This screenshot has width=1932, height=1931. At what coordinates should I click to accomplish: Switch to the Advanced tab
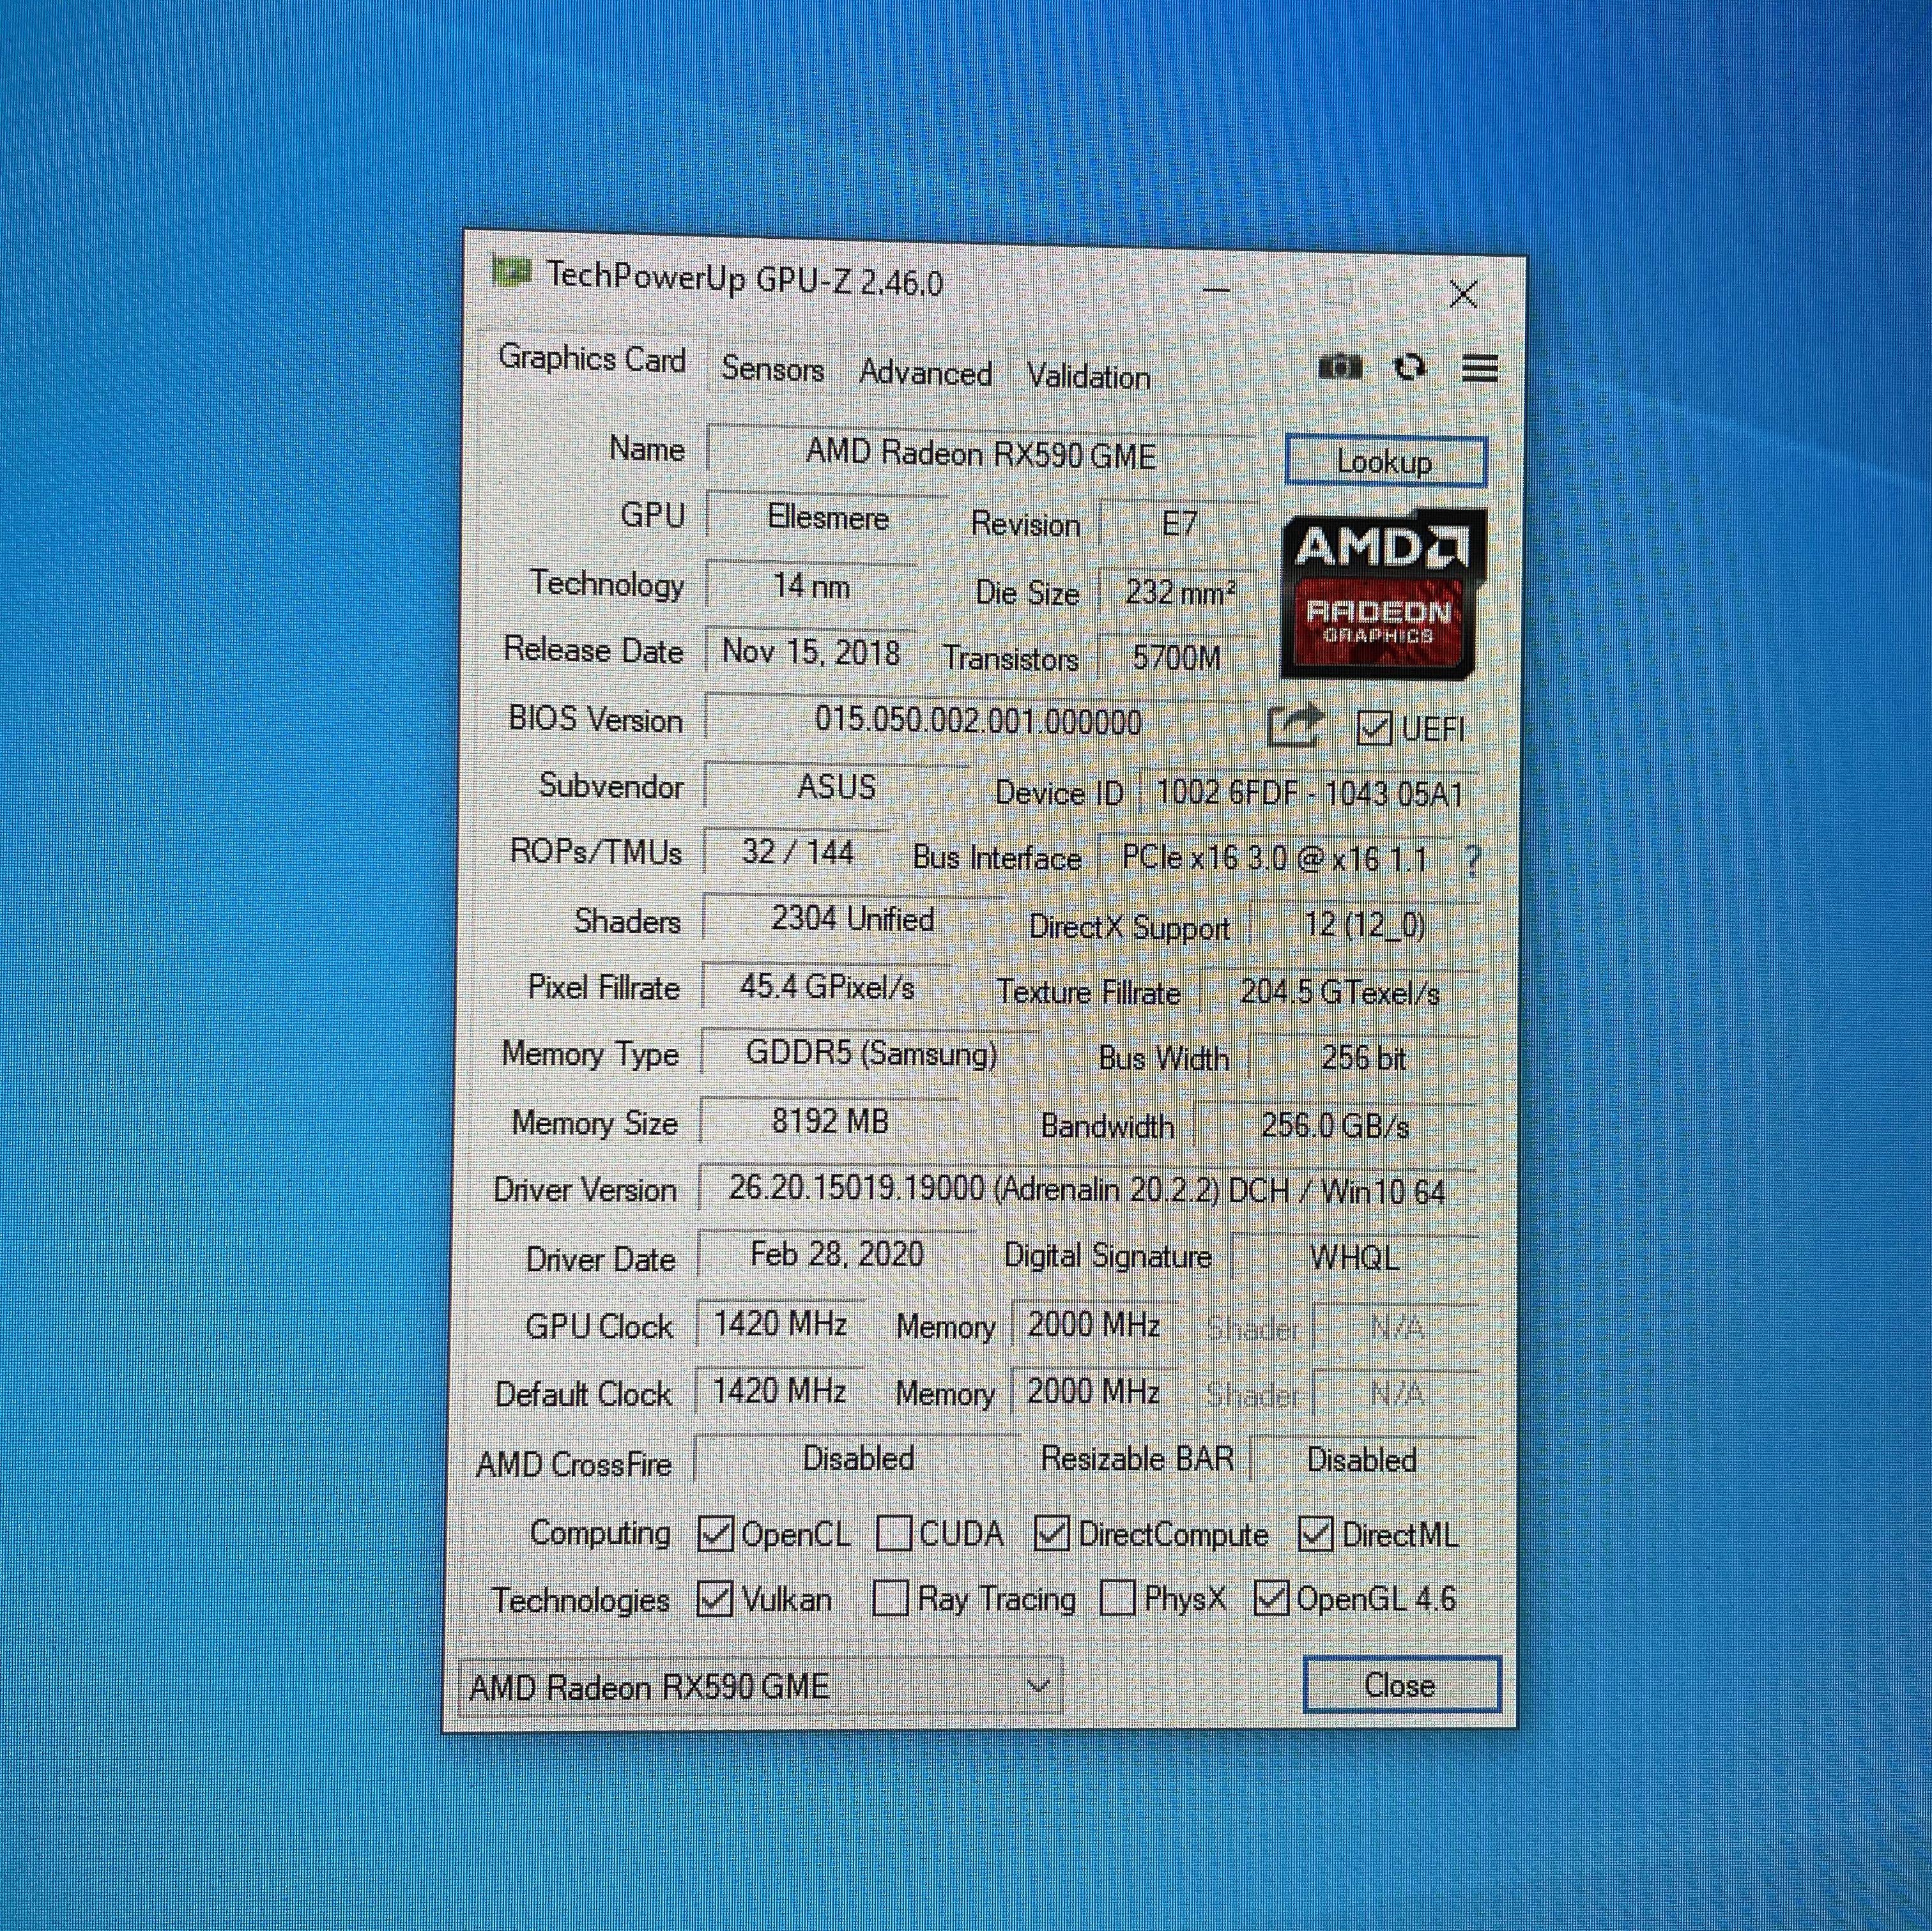click(x=925, y=373)
